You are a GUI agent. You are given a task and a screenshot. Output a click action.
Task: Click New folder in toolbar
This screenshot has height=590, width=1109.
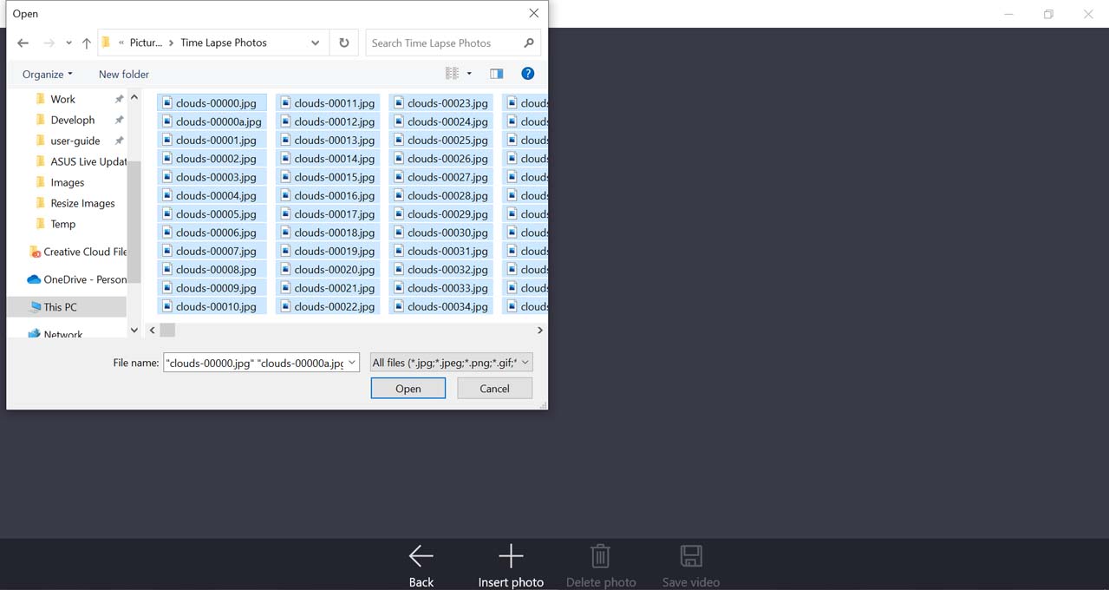coord(124,74)
